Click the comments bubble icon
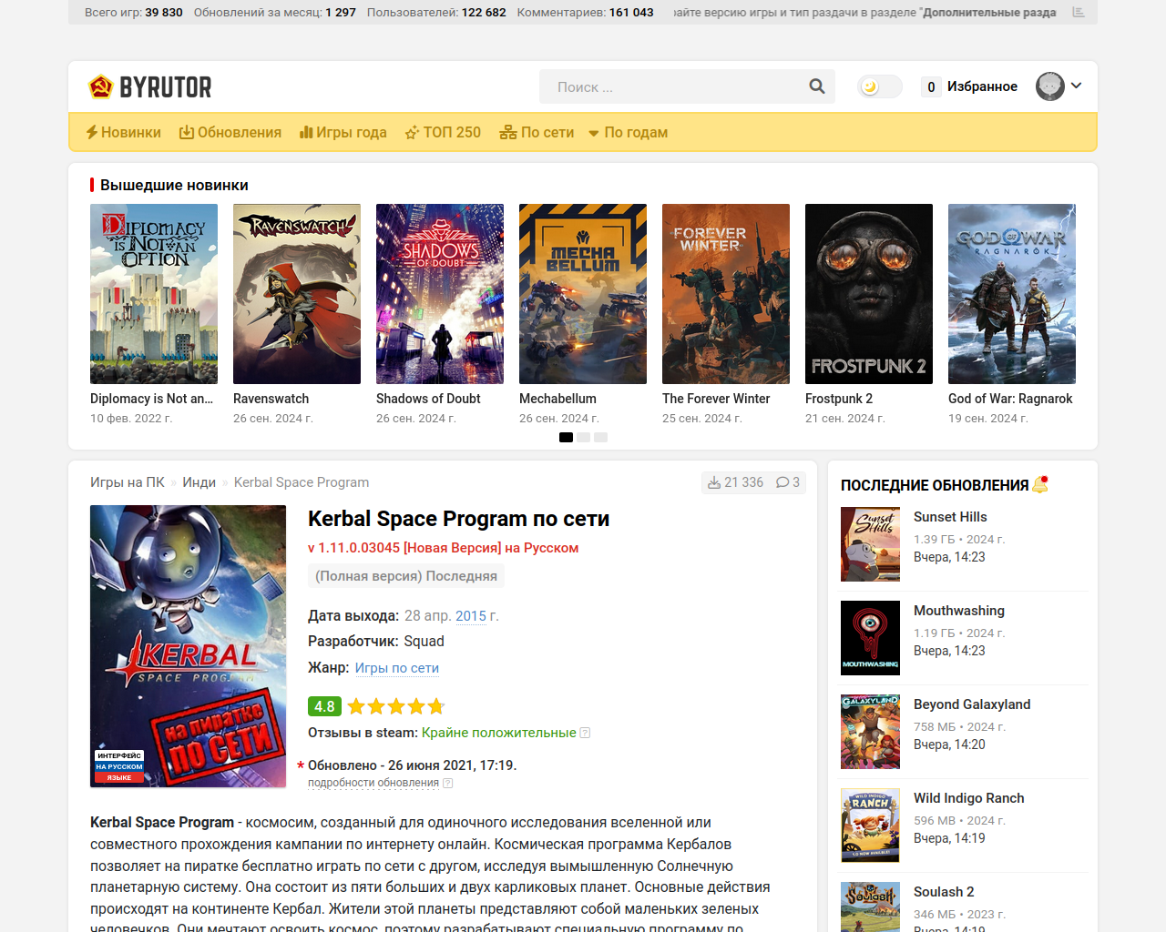This screenshot has width=1166, height=932. coord(782,482)
